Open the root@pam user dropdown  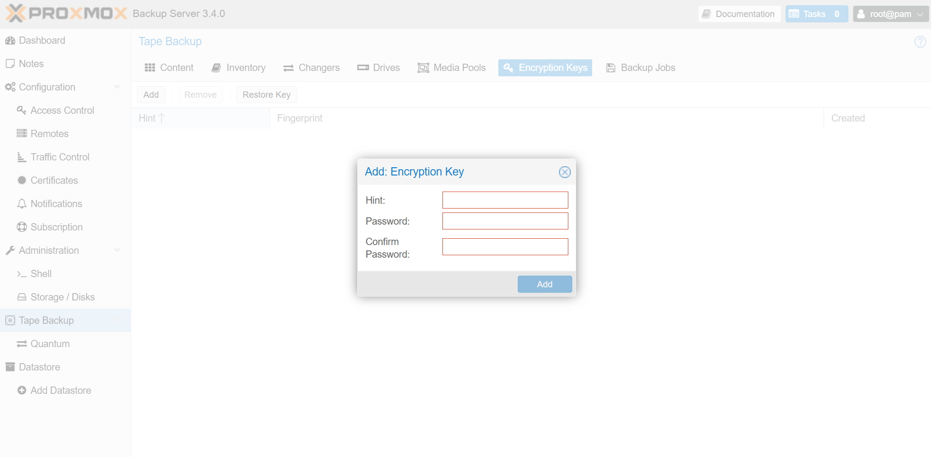click(891, 14)
